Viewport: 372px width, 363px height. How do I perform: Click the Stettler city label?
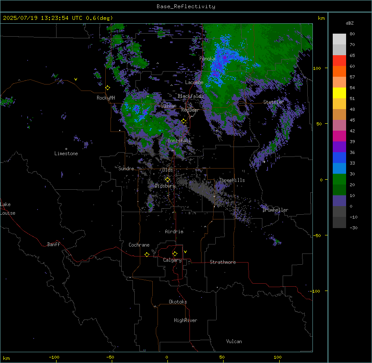[x=274, y=102]
